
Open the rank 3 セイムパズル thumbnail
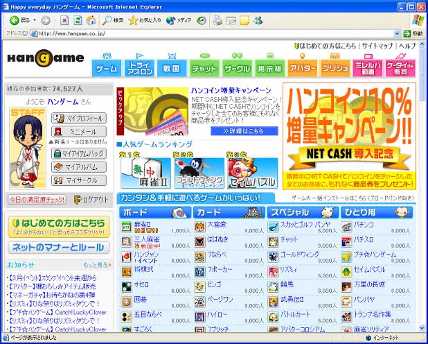(x=253, y=173)
